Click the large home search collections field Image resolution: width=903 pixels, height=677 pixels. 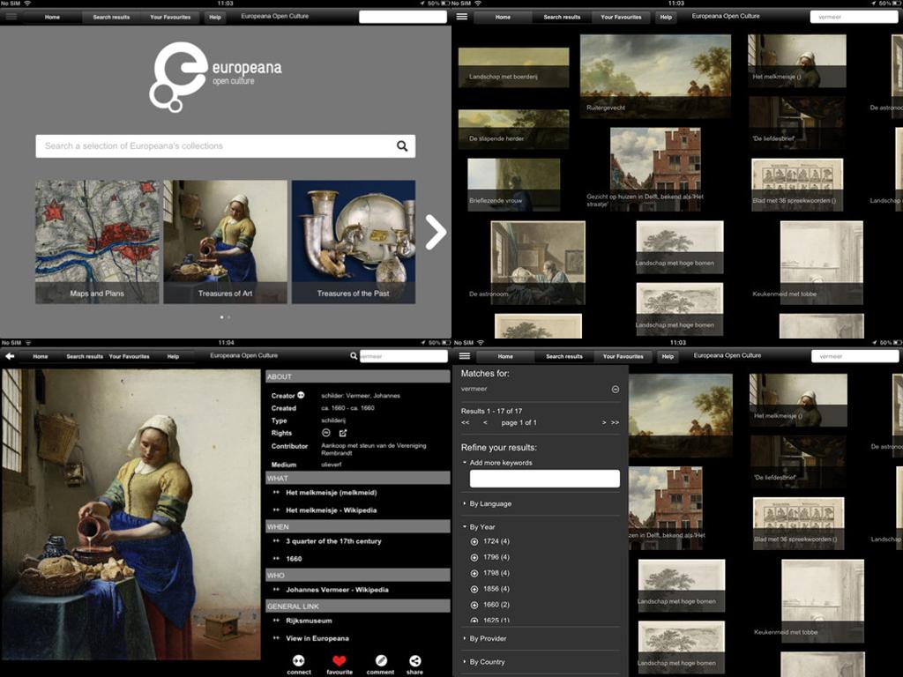(225, 146)
